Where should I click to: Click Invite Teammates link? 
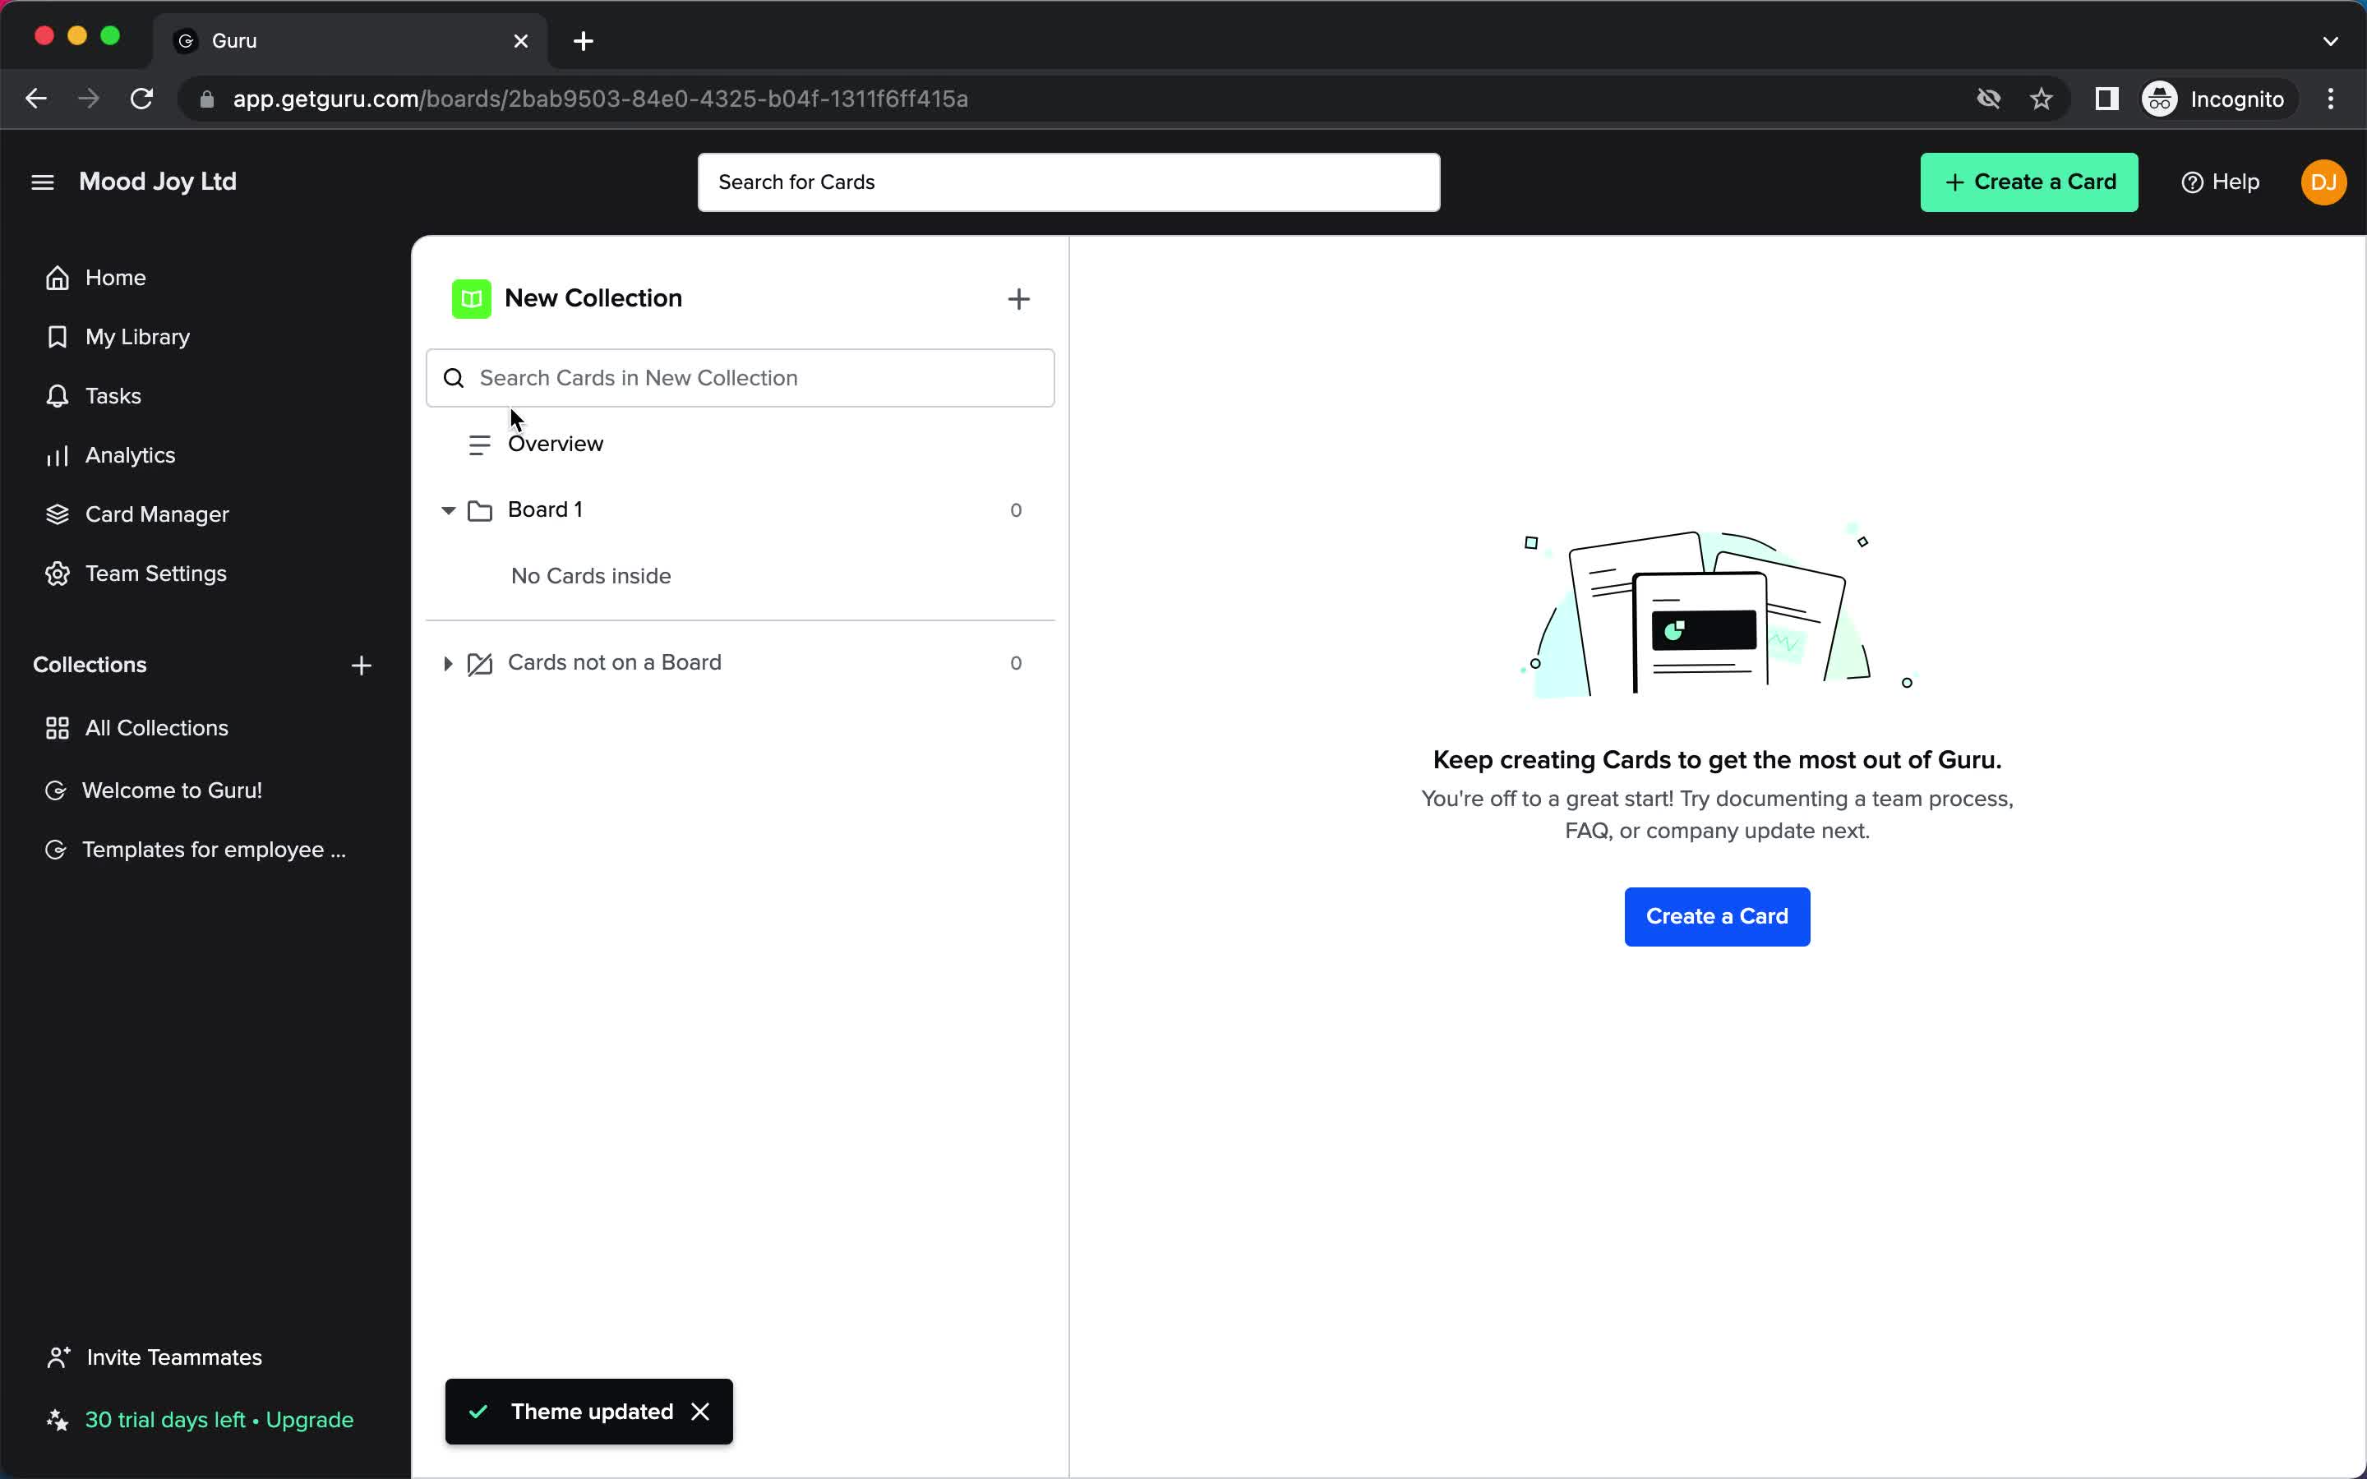173,1357
